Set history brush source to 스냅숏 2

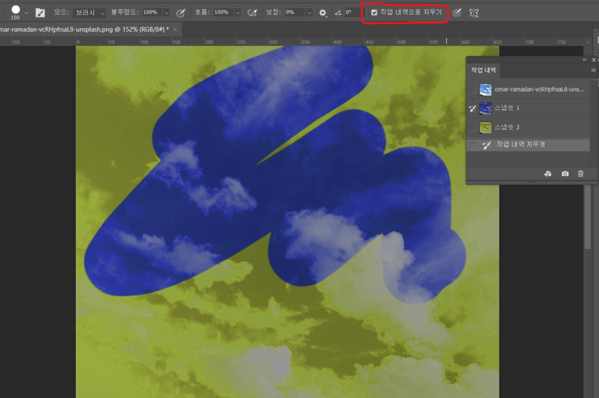(473, 127)
